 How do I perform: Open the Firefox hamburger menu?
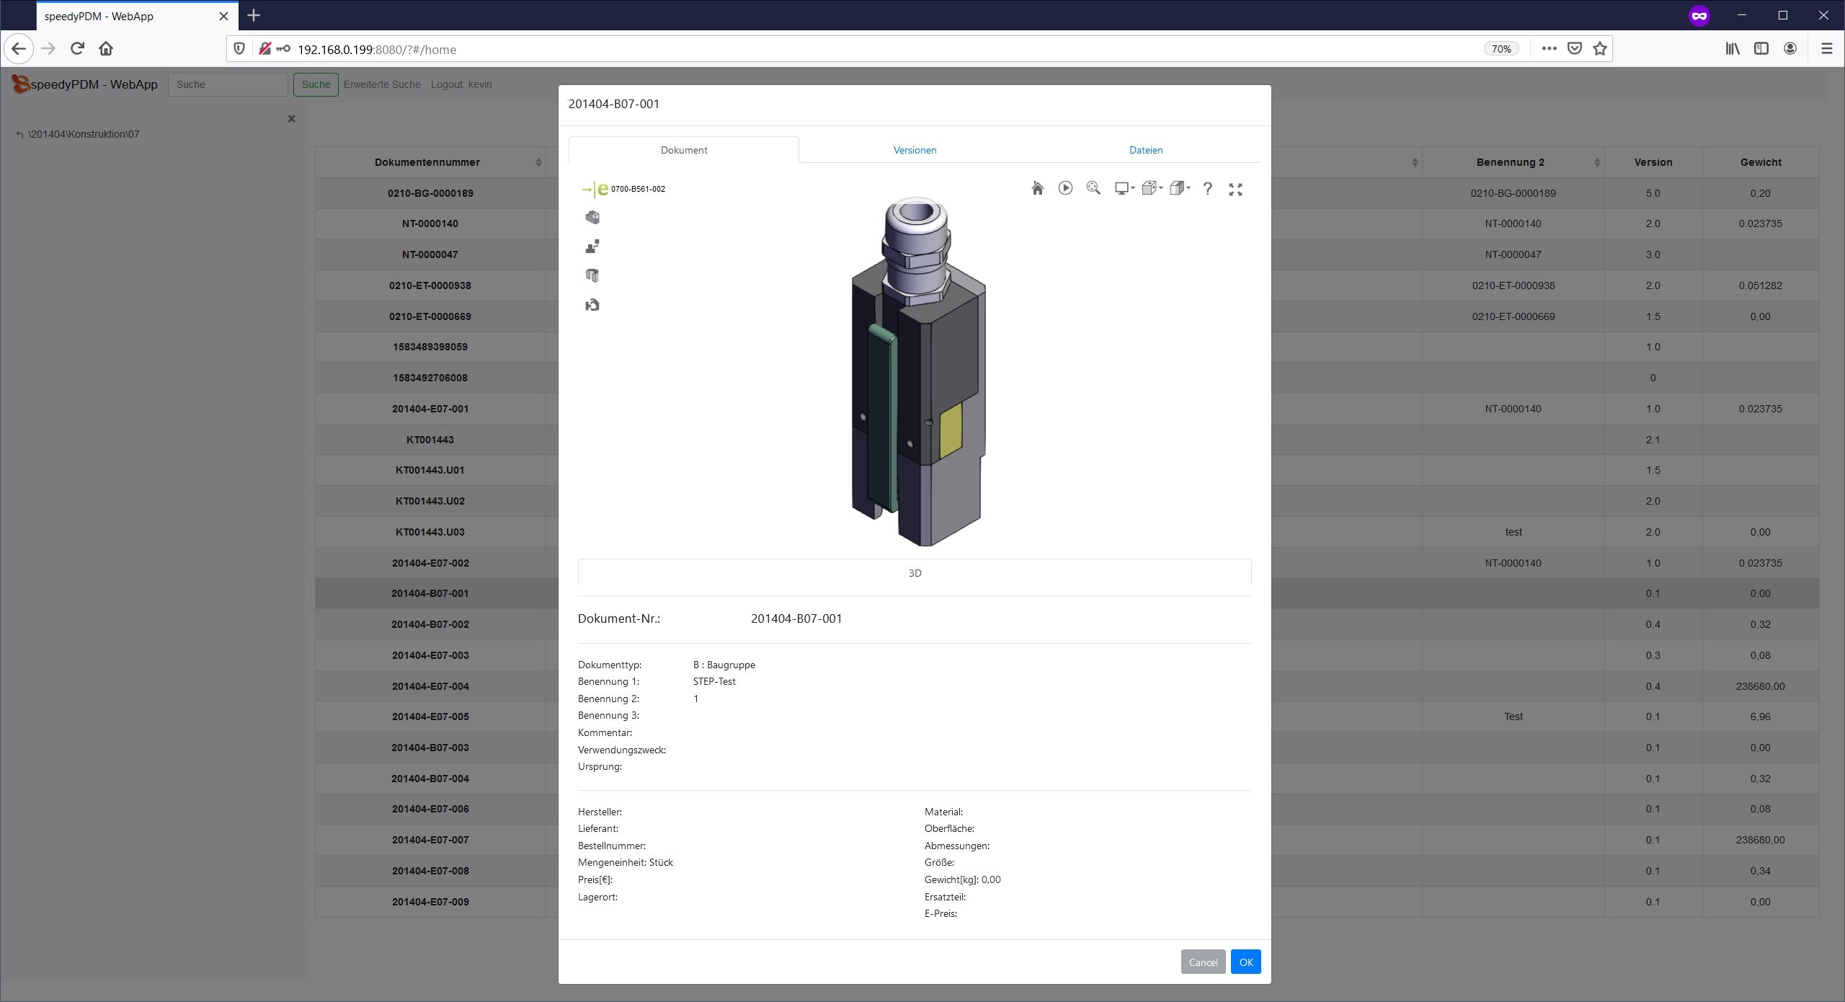click(1826, 48)
